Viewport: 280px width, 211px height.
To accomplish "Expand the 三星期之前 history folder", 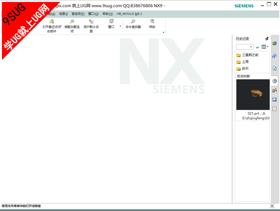I will coord(247,55).
